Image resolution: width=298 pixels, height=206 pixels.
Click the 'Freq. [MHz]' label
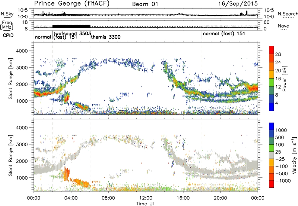(x=7, y=25)
